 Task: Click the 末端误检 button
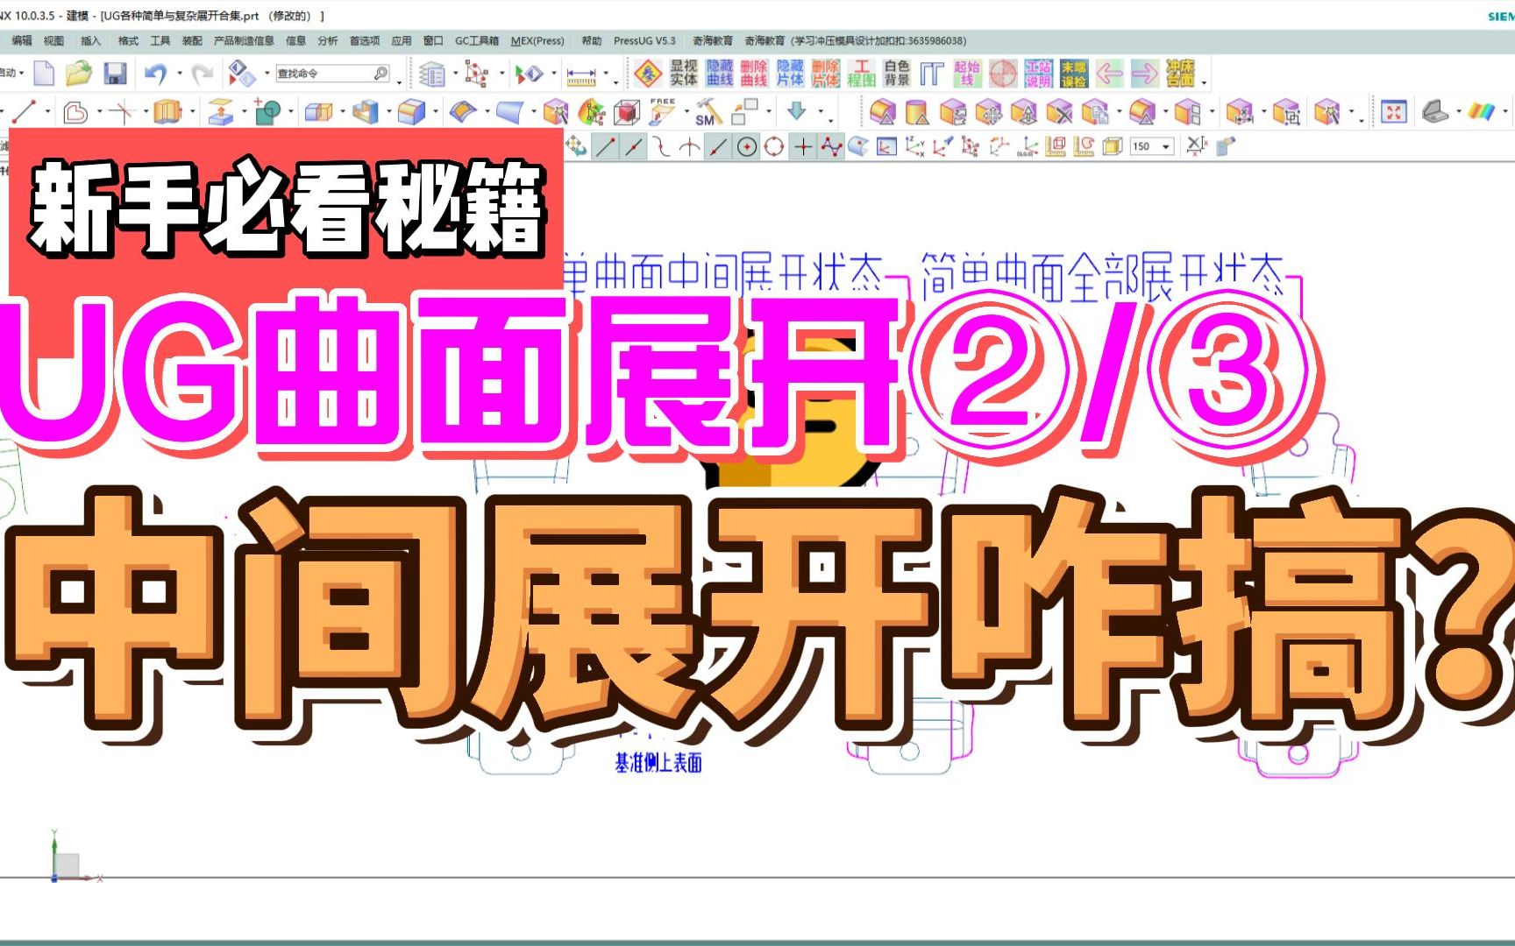(1074, 73)
